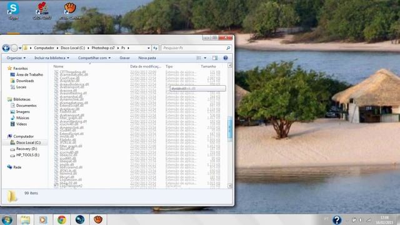Screen dimensions: 400x225
Task: Click the file list scroll down arrow
Action: click(x=229, y=186)
